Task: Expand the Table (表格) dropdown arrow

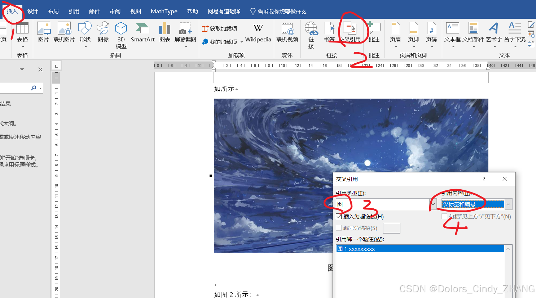Action: click(x=22, y=47)
